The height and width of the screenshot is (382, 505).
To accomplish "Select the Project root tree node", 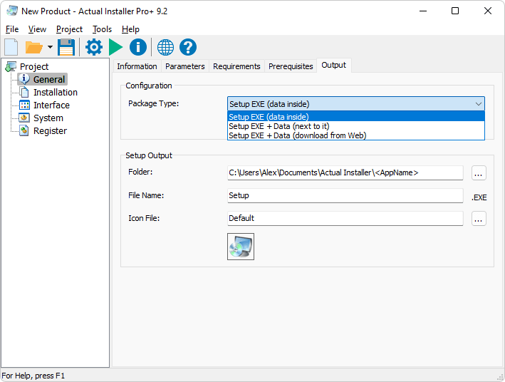I will tap(34, 66).
